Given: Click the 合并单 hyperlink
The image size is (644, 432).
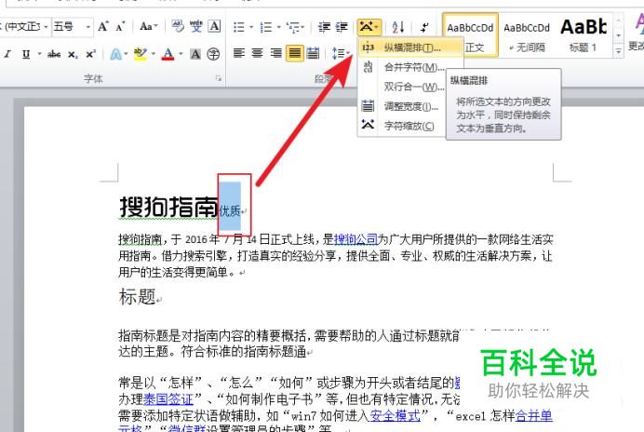Looking at the screenshot, I should pyautogui.click(x=534, y=415).
